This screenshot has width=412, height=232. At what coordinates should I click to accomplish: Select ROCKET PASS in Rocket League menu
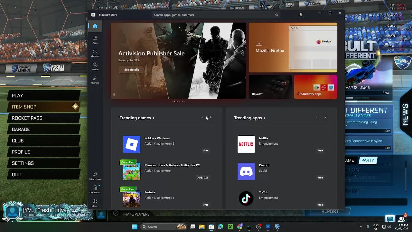(44, 118)
